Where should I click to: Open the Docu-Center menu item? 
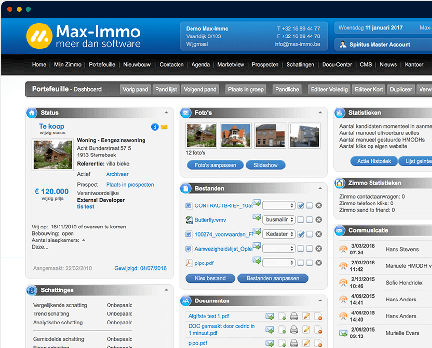(337, 64)
